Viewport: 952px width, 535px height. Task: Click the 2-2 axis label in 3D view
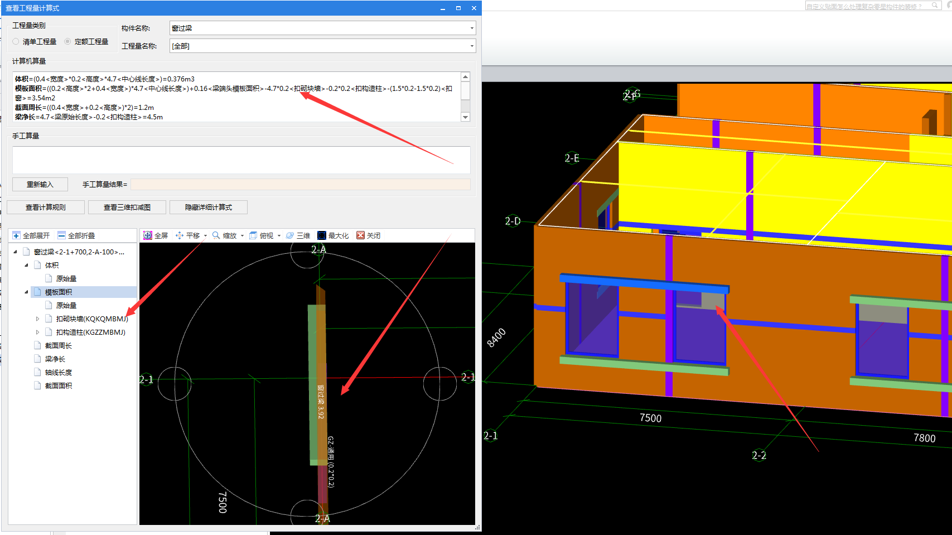[x=759, y=456]
